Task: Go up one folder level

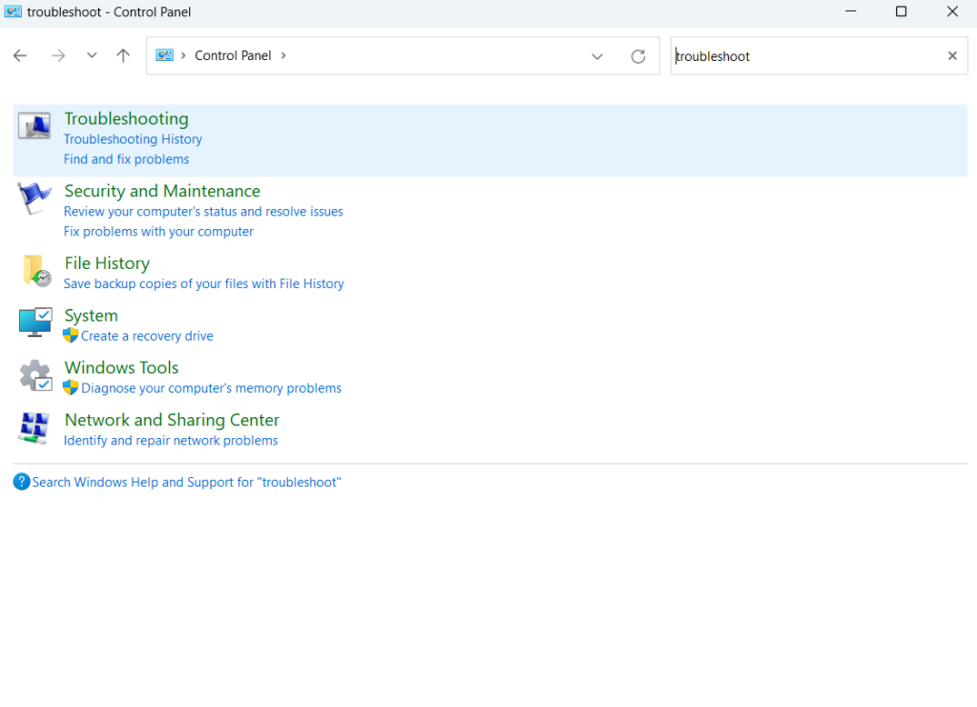Action: coord(123,56)
